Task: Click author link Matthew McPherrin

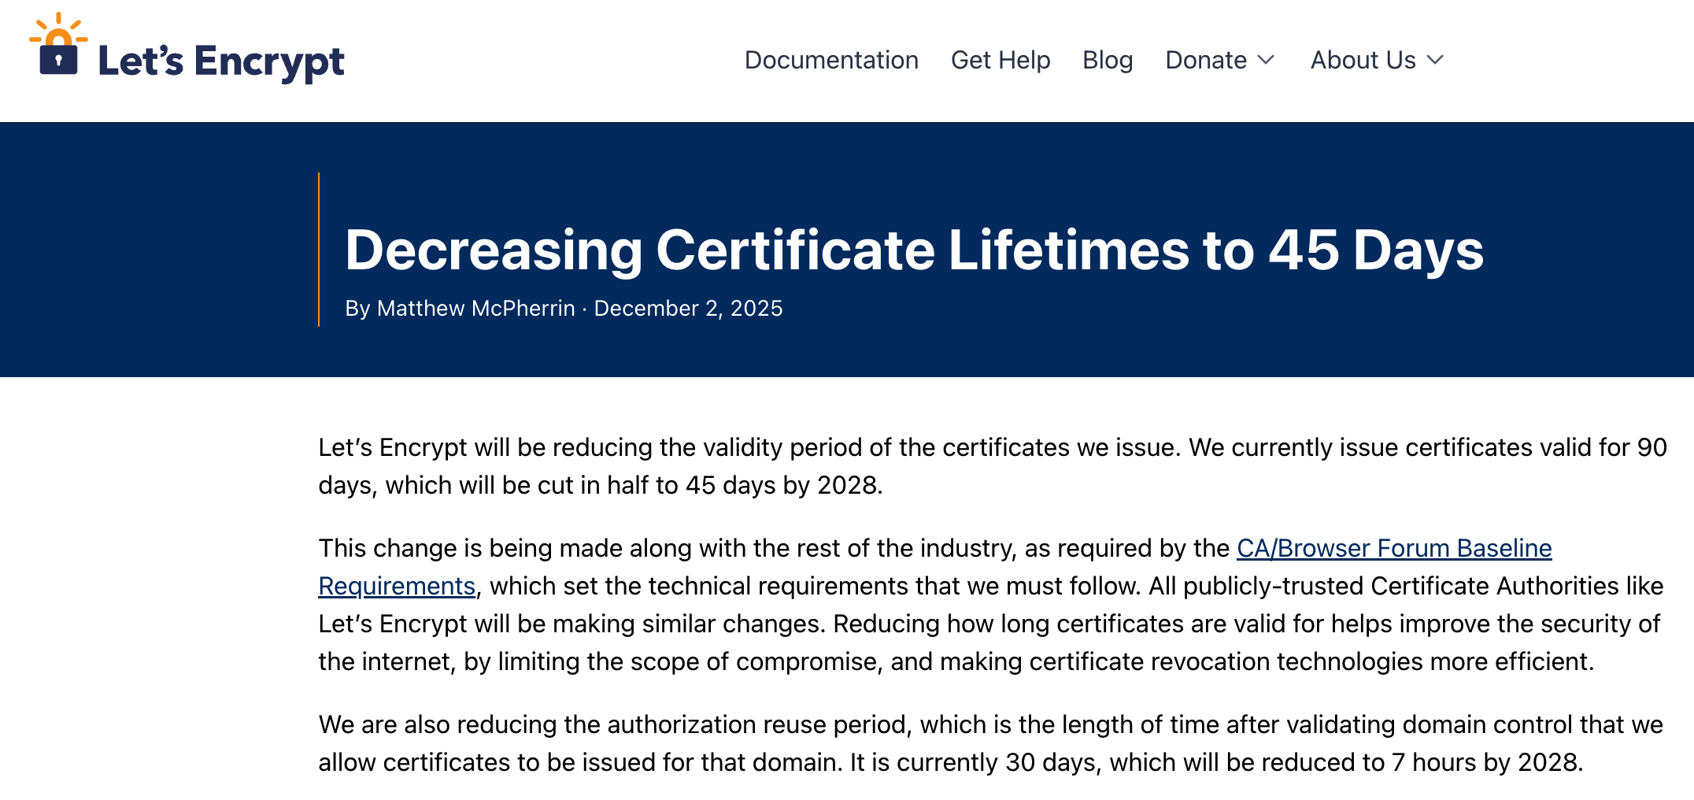Action: (475, 309)
